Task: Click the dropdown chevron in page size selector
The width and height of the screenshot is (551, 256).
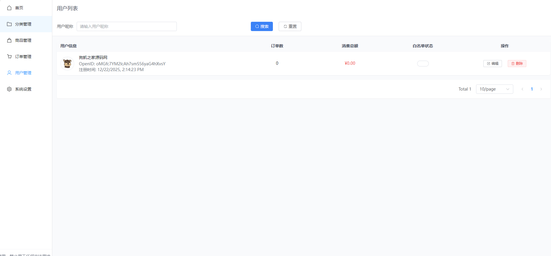Action: (508, 89)
